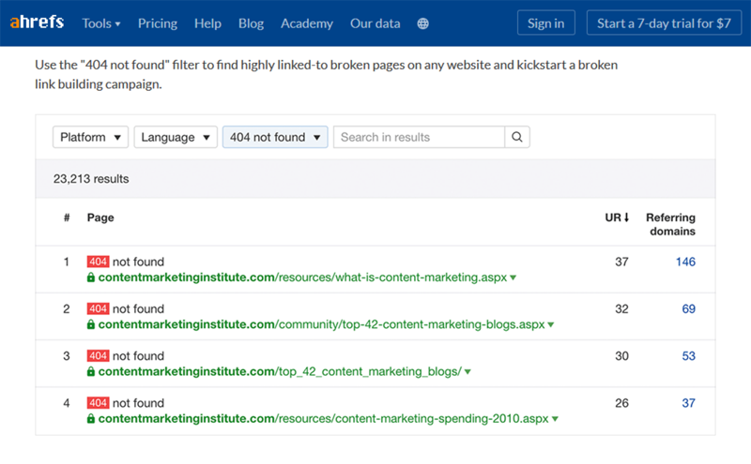Start a 7-day trial for $7
The width and height of the screenshot is (751, 464).
point(664,22)
